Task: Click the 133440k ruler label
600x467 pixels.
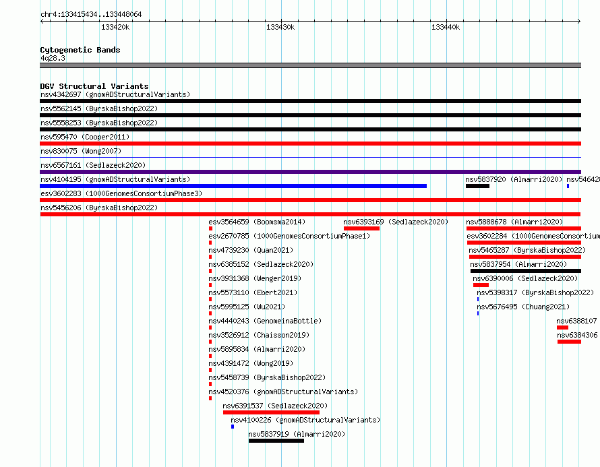Action: click(x=446, y=27)
